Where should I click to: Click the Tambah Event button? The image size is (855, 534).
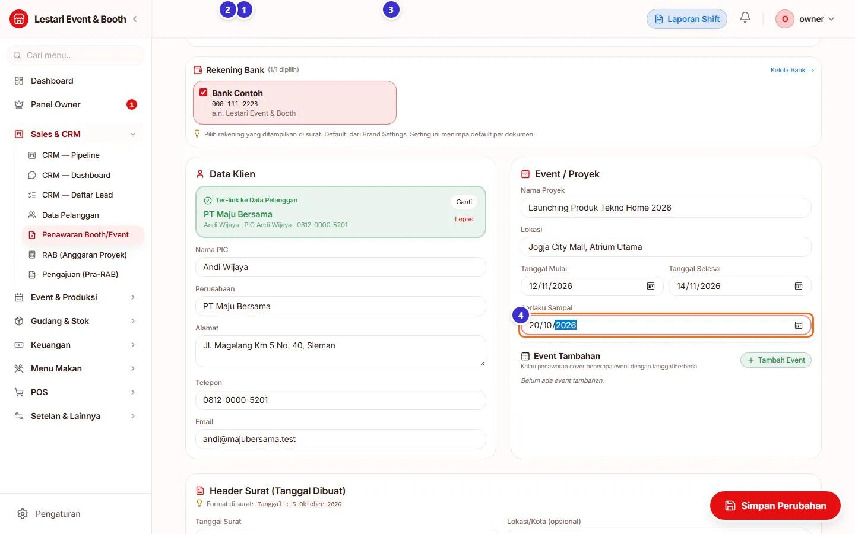pos(776,360)
